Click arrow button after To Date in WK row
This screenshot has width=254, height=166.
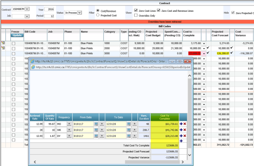(135, 130)
